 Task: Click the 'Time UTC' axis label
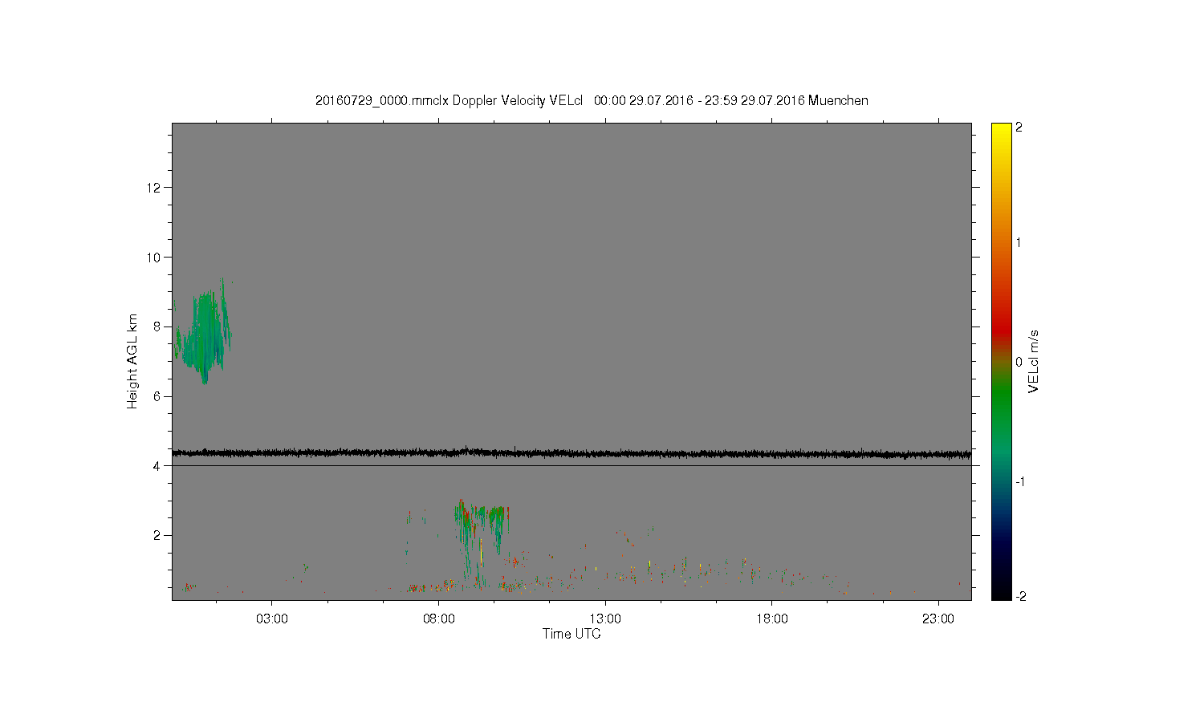(571, 634)
